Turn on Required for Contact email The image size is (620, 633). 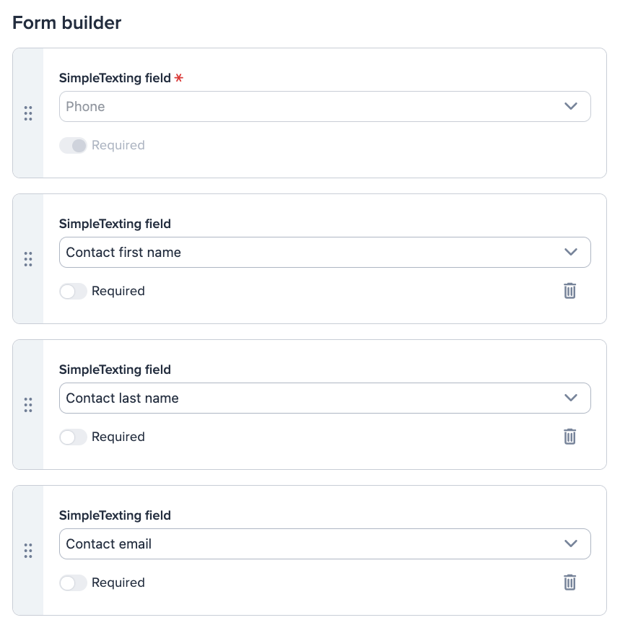click(73, 582)
